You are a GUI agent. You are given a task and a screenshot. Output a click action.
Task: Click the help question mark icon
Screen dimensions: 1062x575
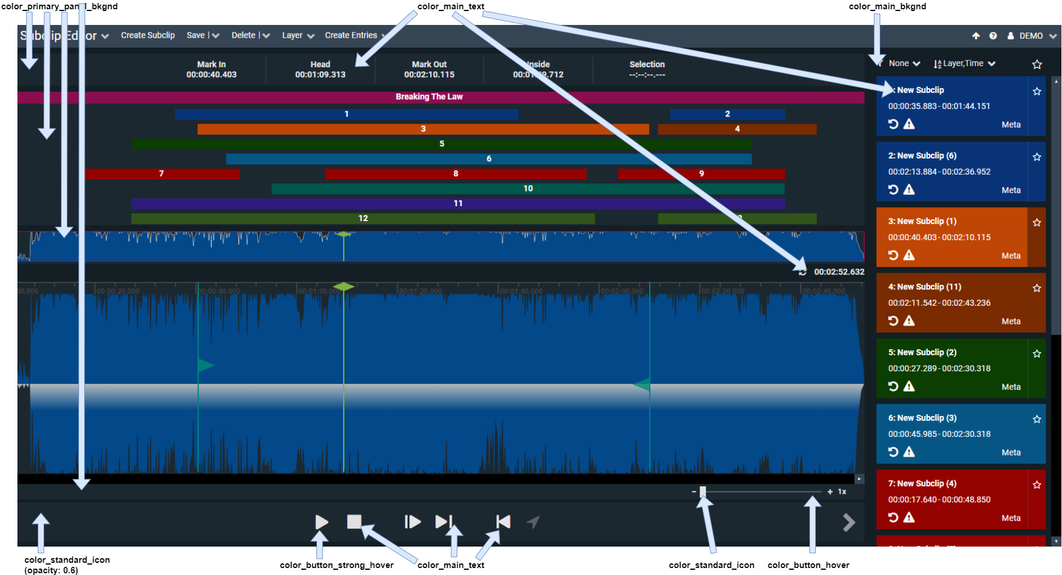pyautogui.click(x=993, y=36)
